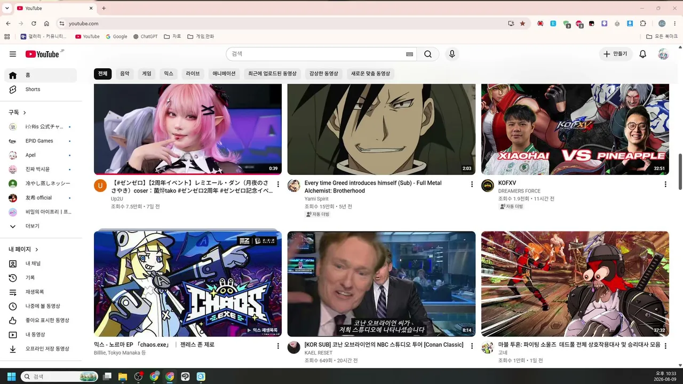Open YouTube notifications bell

coord(643,54)
